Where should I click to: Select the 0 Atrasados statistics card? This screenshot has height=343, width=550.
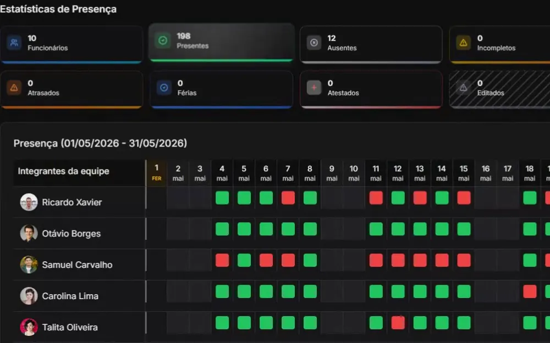[x=71, y=89]
